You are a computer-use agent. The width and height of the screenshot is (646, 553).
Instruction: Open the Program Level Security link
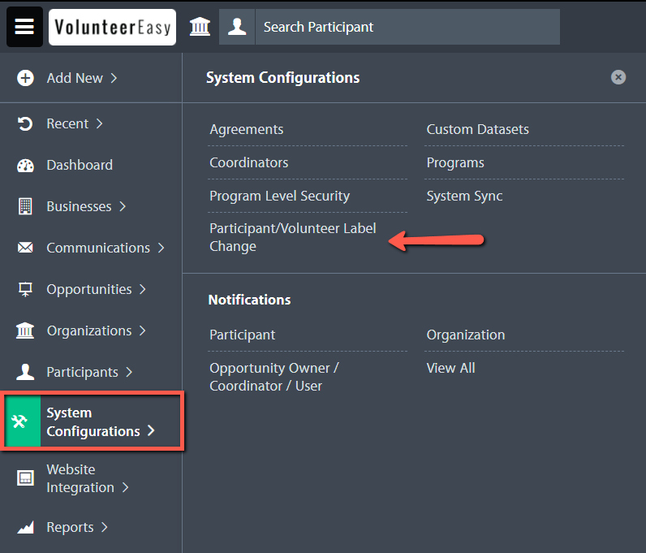coord(279,196)
